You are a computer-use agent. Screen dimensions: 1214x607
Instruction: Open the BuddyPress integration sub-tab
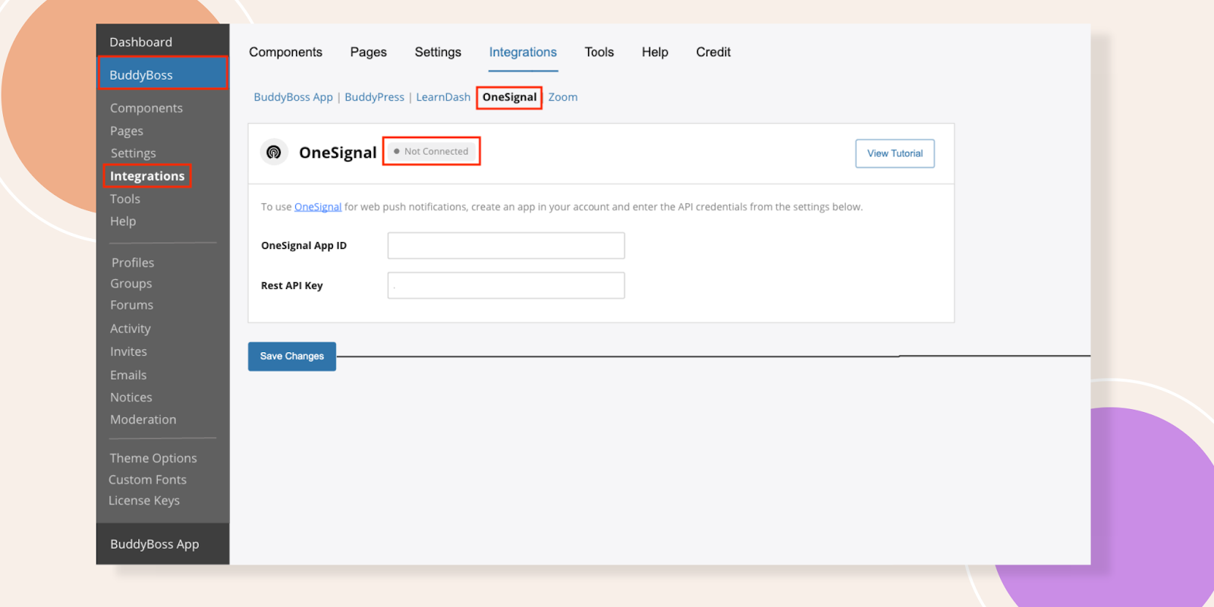click(374, 97)
